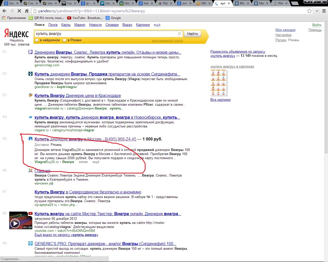Click the Войти login link
Image resolution: width=328 pixels, height=262 pixels.
(317, 25)
